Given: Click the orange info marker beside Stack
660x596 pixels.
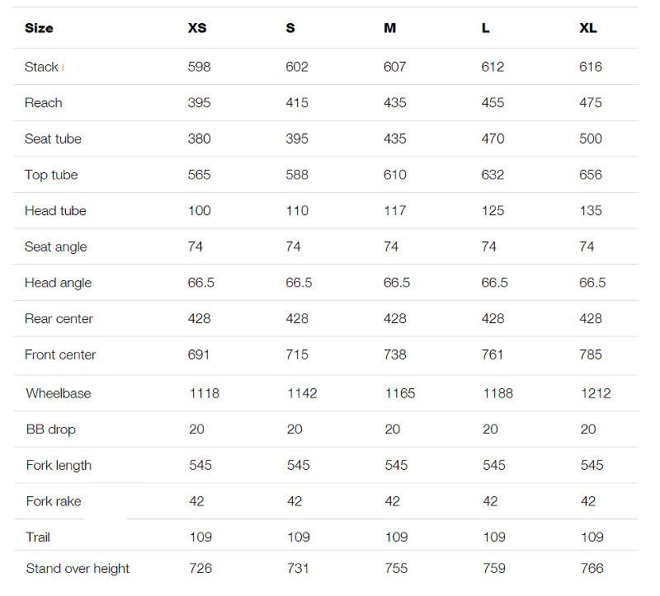Looking at the screenshot, I should pos(64,68).
